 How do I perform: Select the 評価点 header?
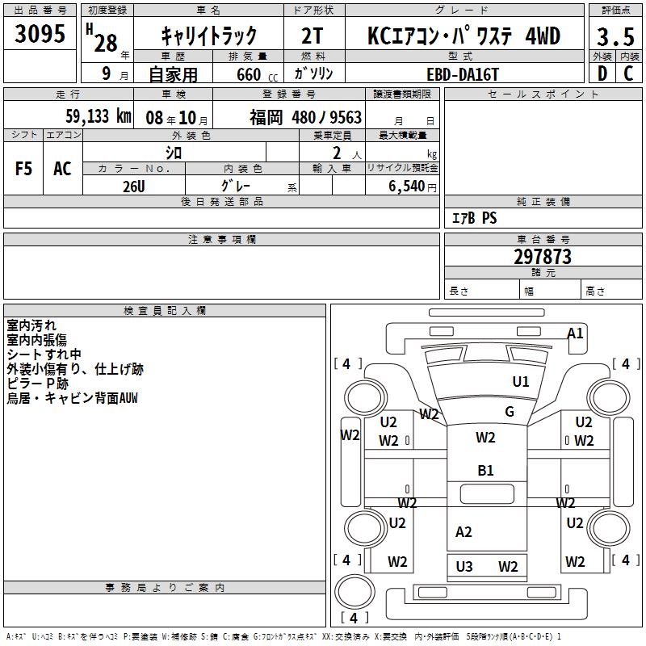point(615,10)
